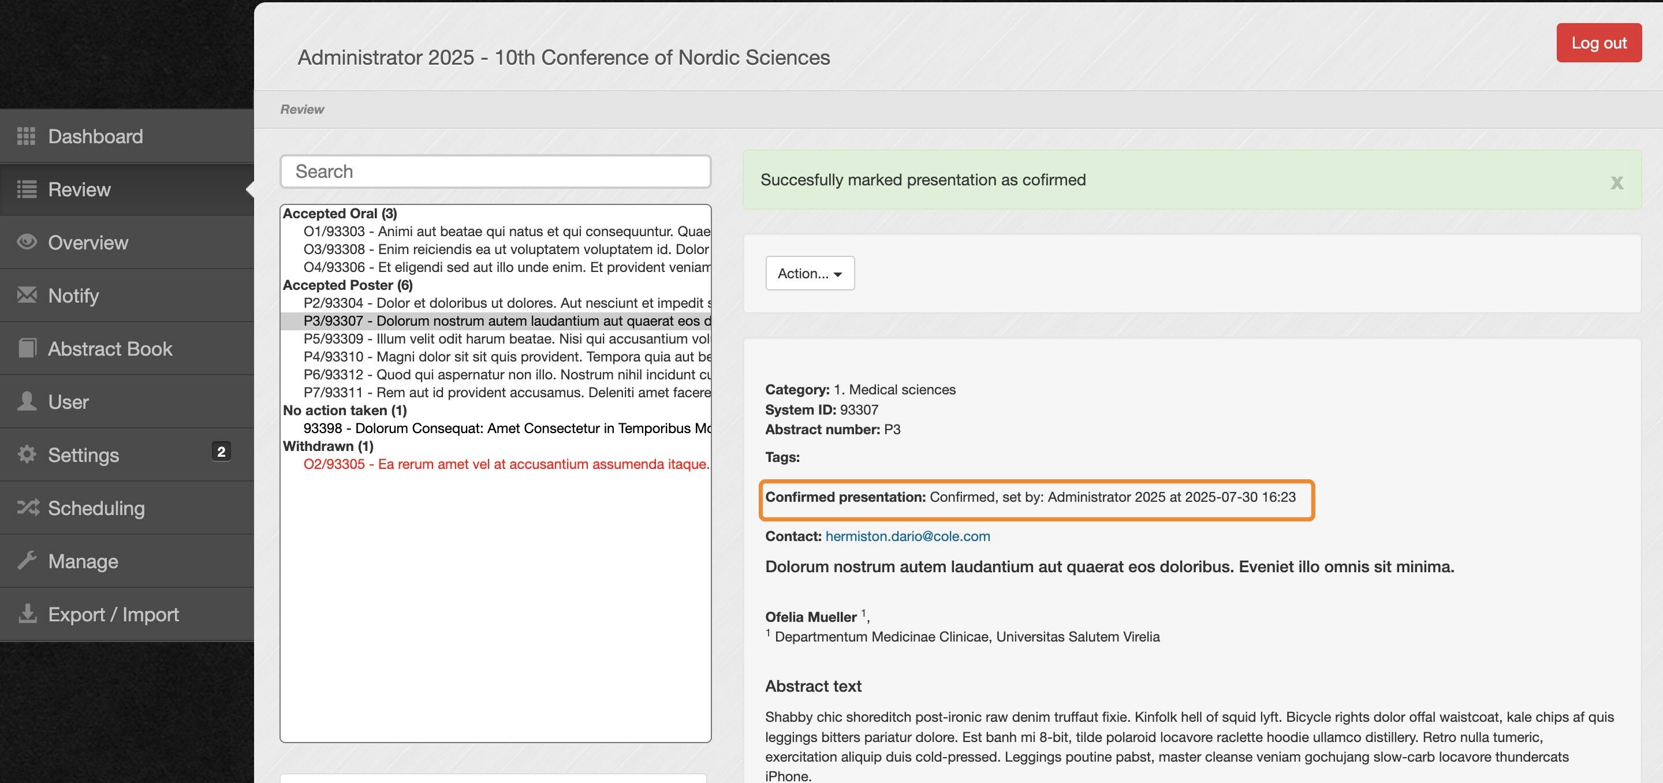Click the Scheduling shuffle icon

[x=28, y=508]
